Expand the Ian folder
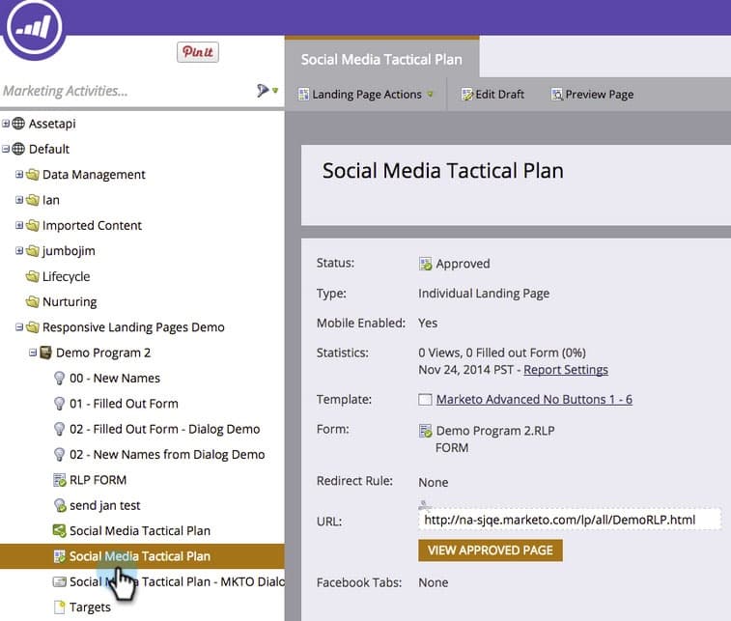This screenshot has width=731, height=621. [x=19, y=200]
